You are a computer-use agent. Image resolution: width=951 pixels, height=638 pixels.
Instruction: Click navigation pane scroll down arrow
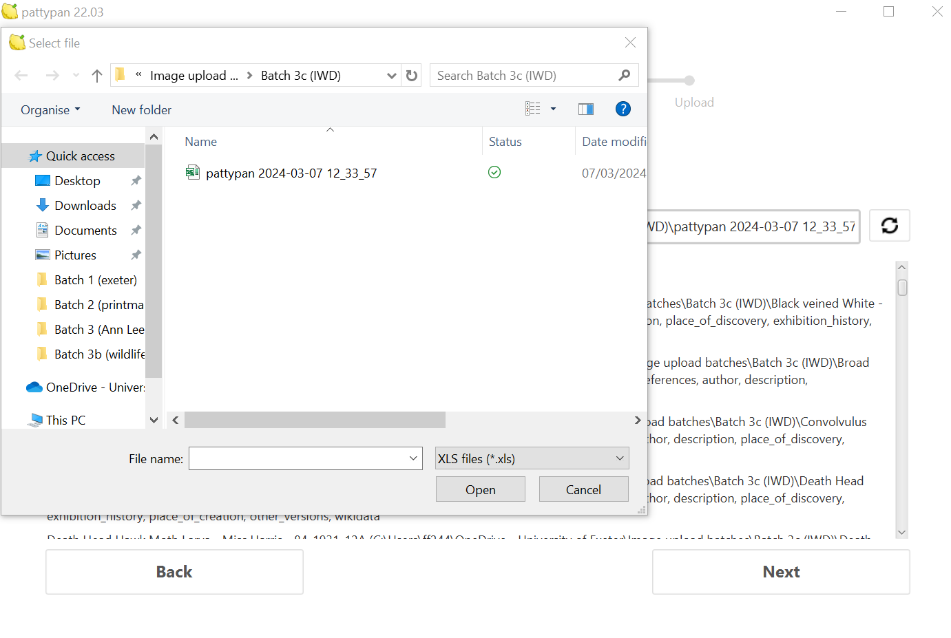(154, 420)
